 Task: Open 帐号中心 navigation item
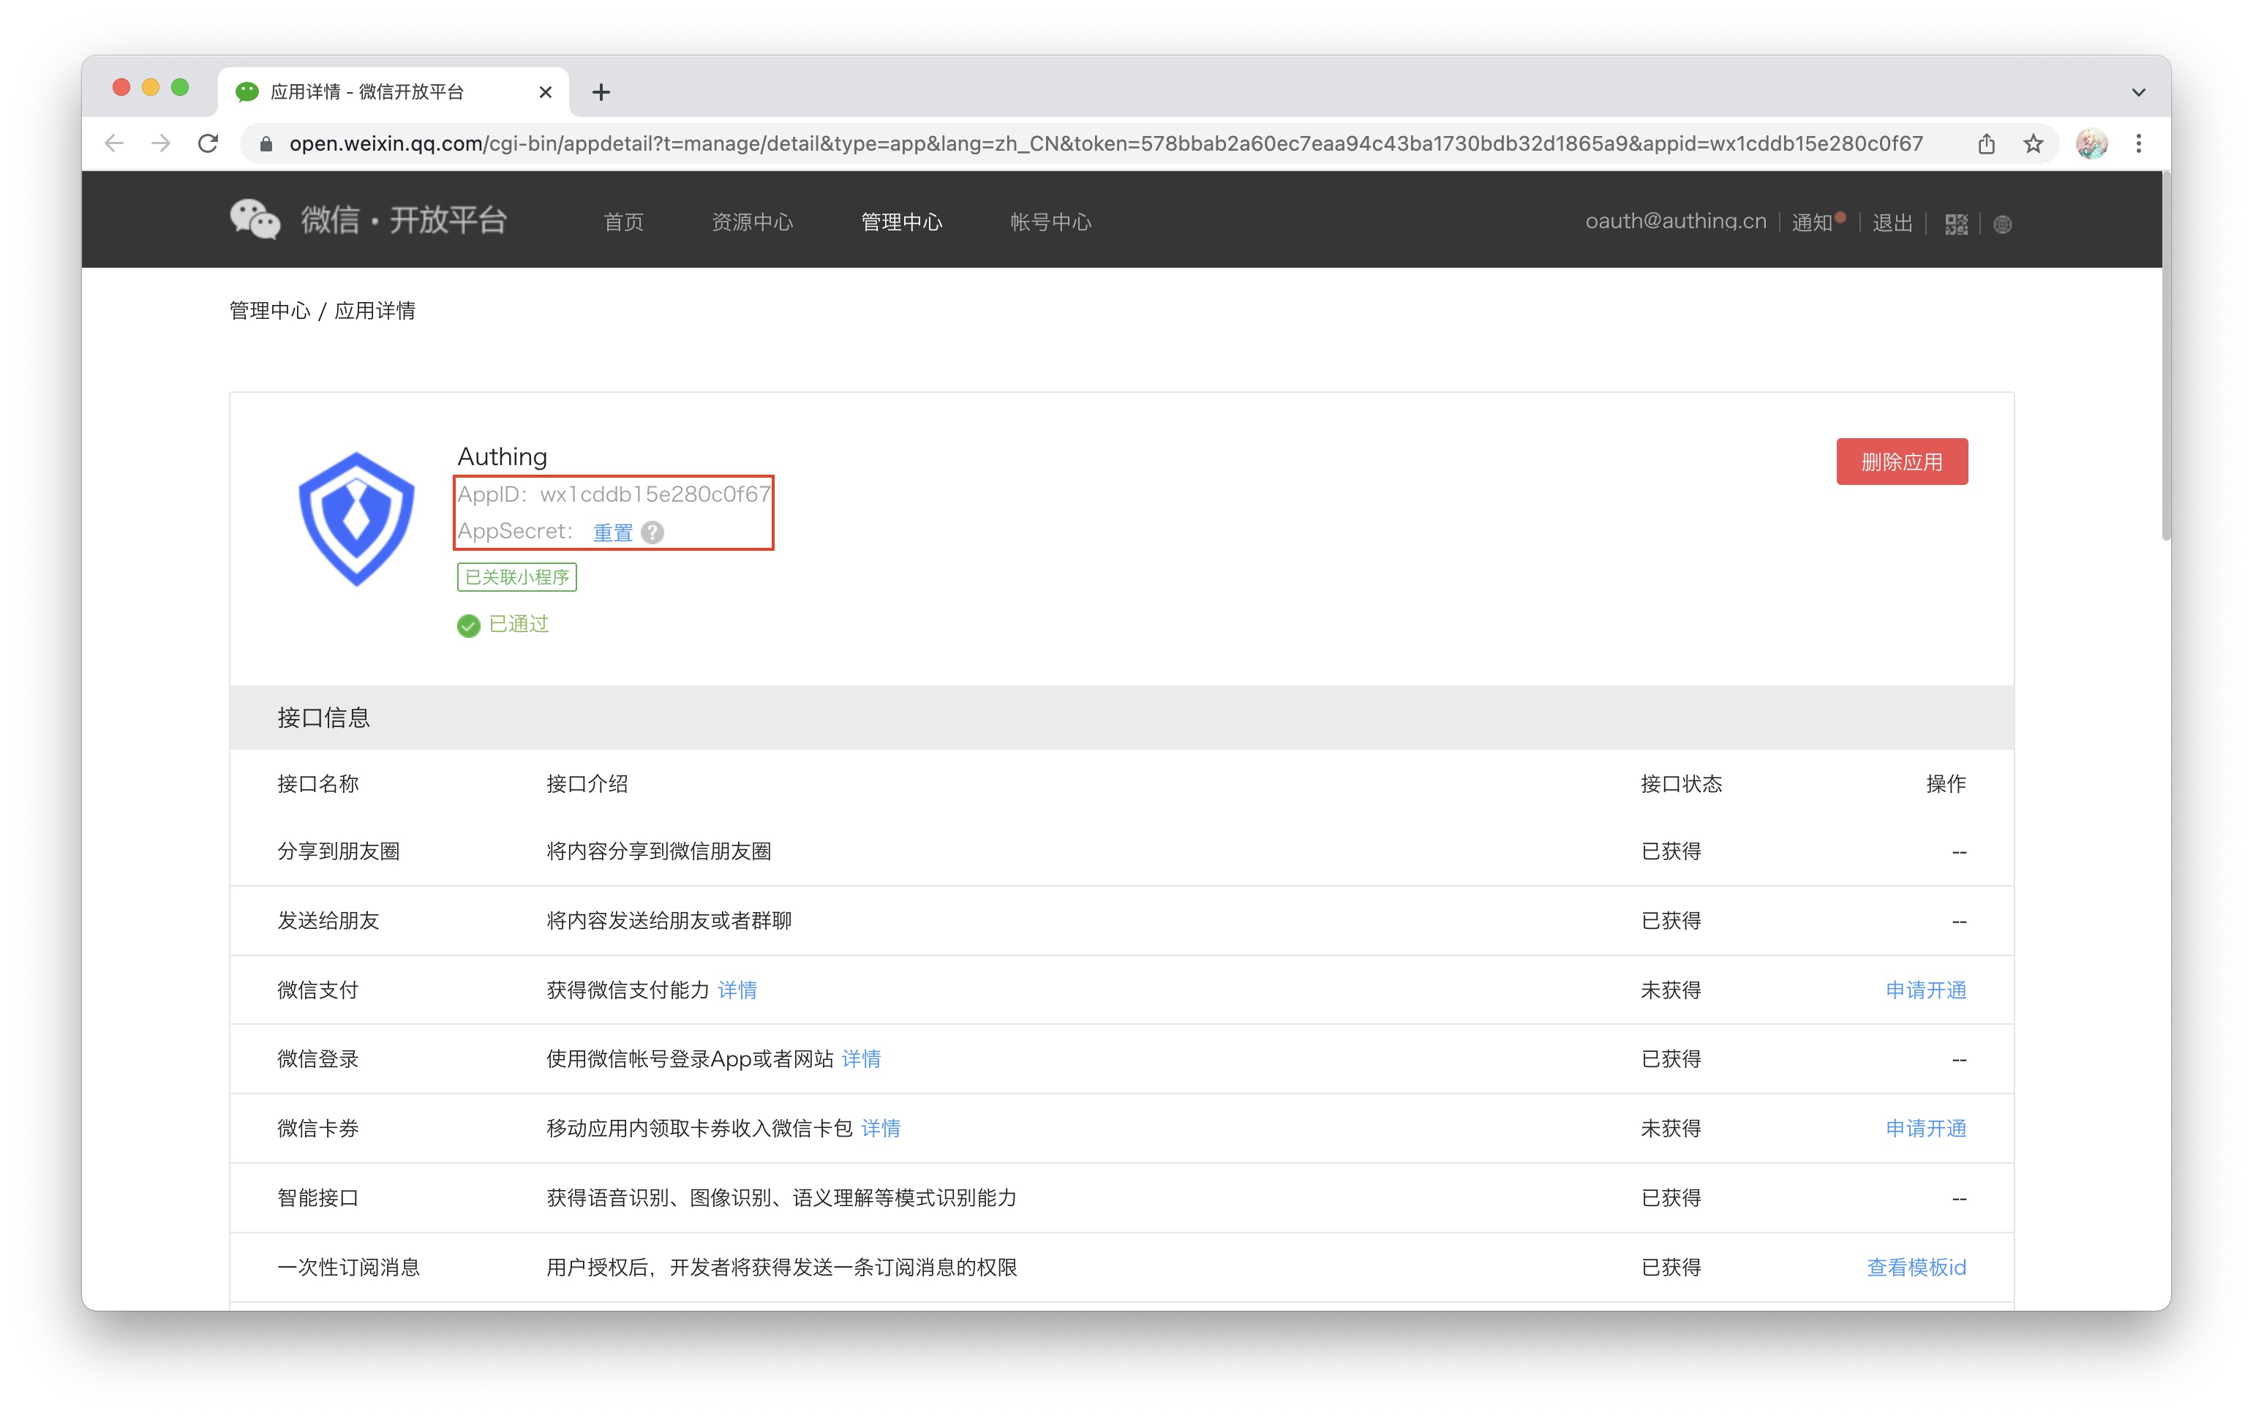pos(1050,222)
